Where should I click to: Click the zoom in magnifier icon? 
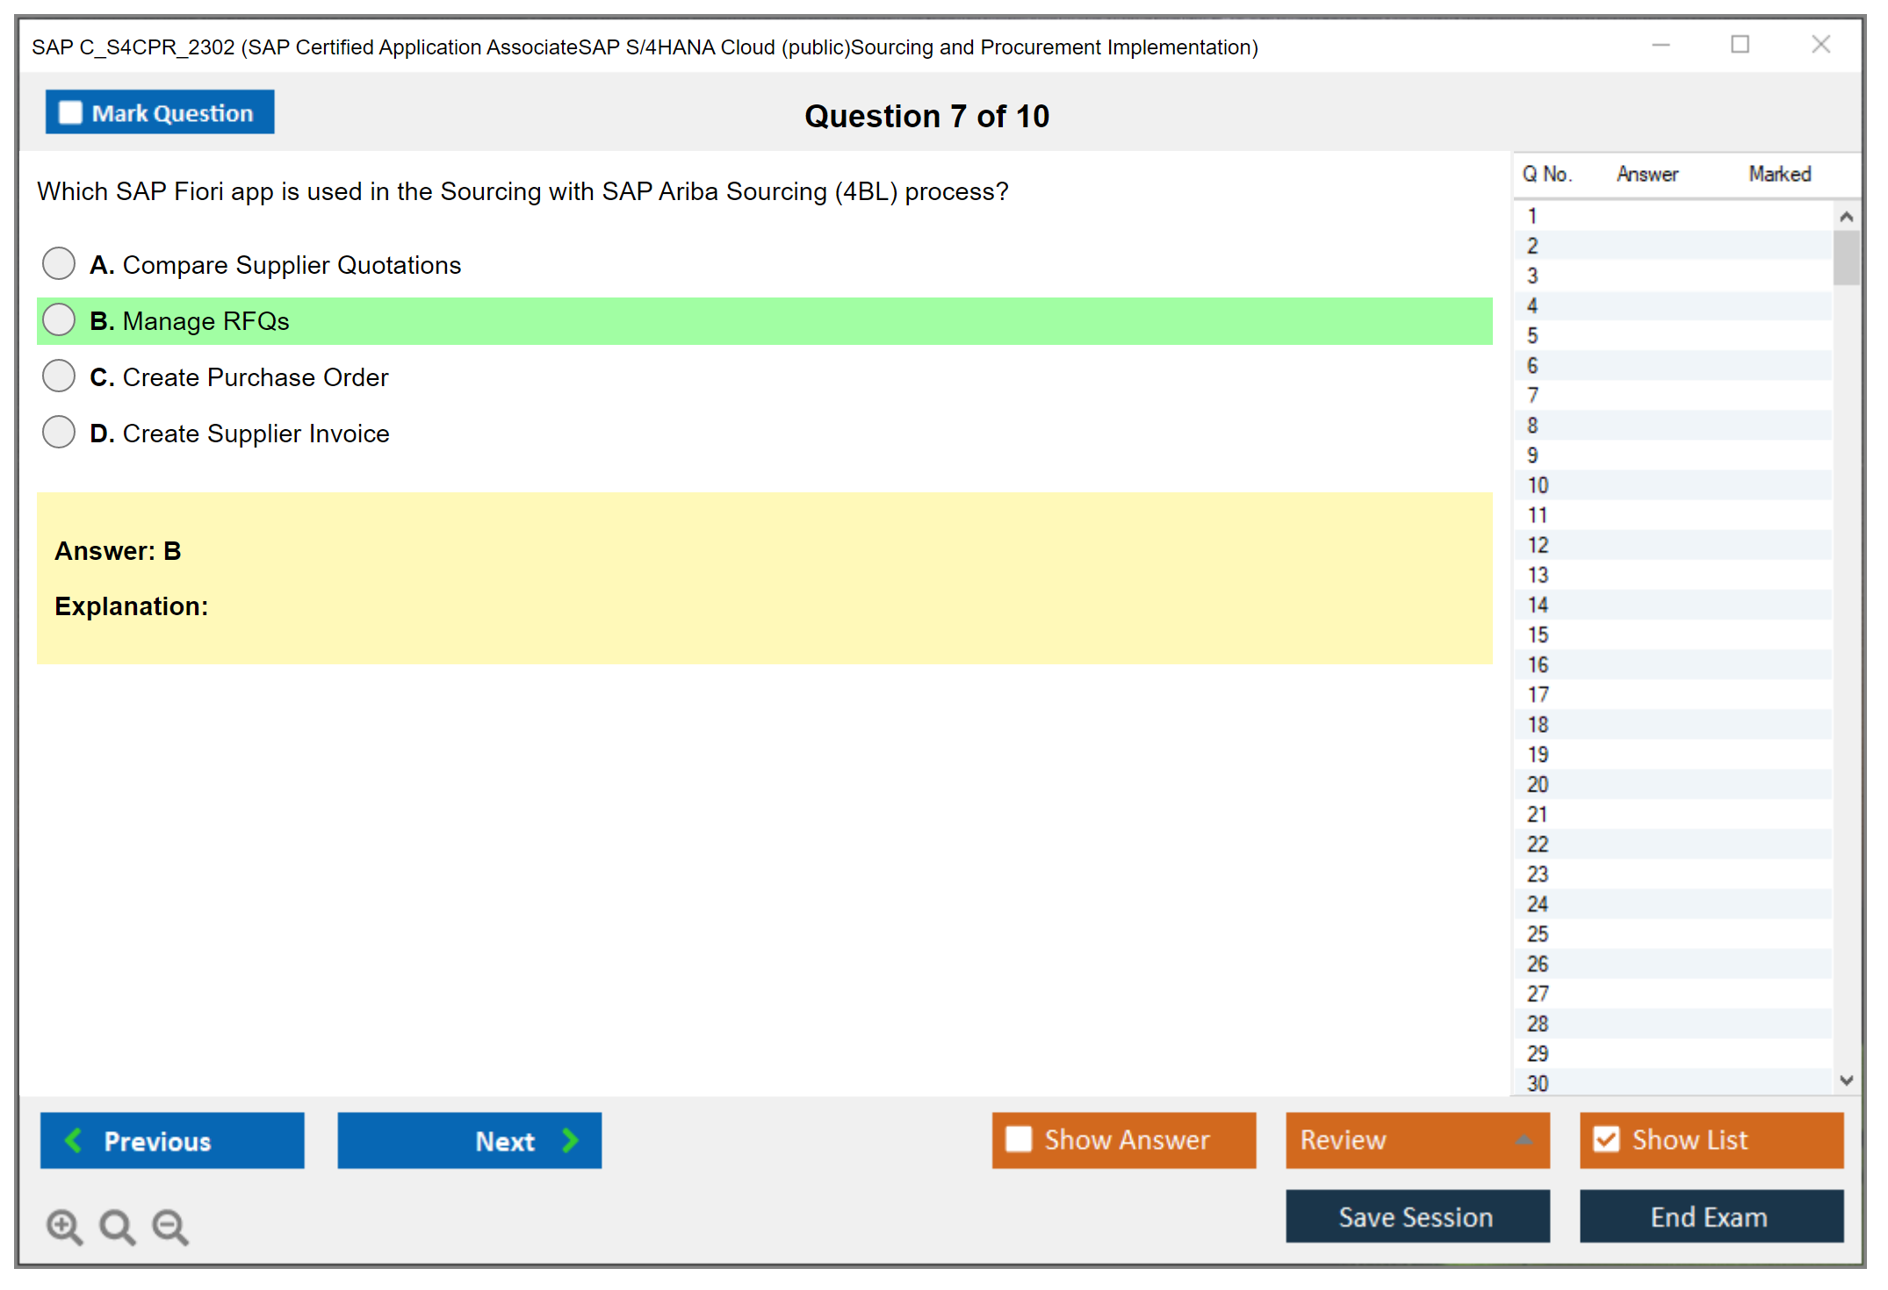pos(64,1226)
